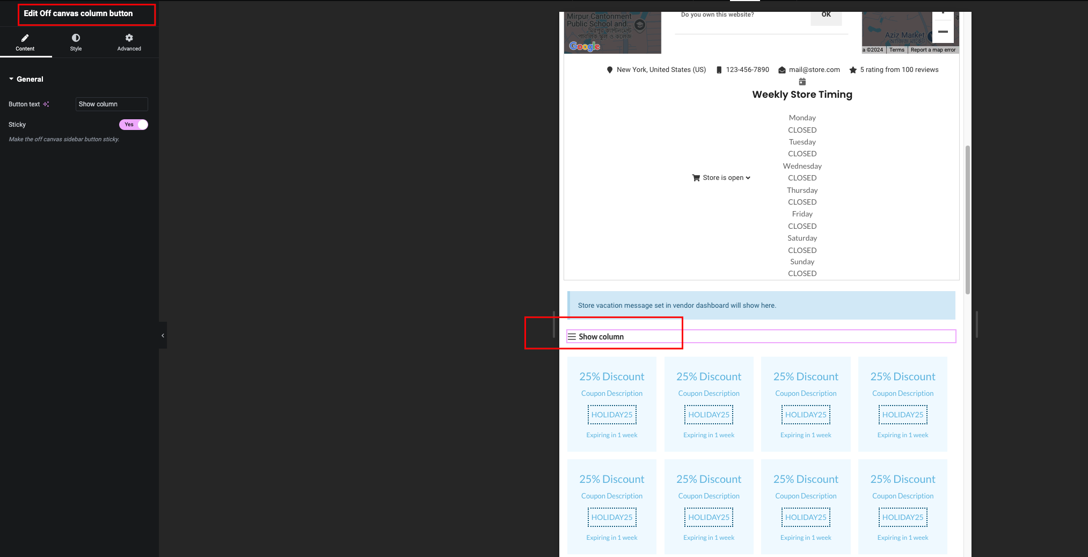
Task: Collapse the General section
Action: pyautogui.click(x=26, y=79)
